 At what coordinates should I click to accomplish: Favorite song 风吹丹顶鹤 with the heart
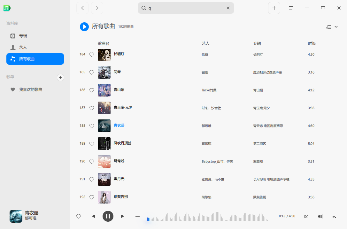pyautogui.click(x=92, y=144)
